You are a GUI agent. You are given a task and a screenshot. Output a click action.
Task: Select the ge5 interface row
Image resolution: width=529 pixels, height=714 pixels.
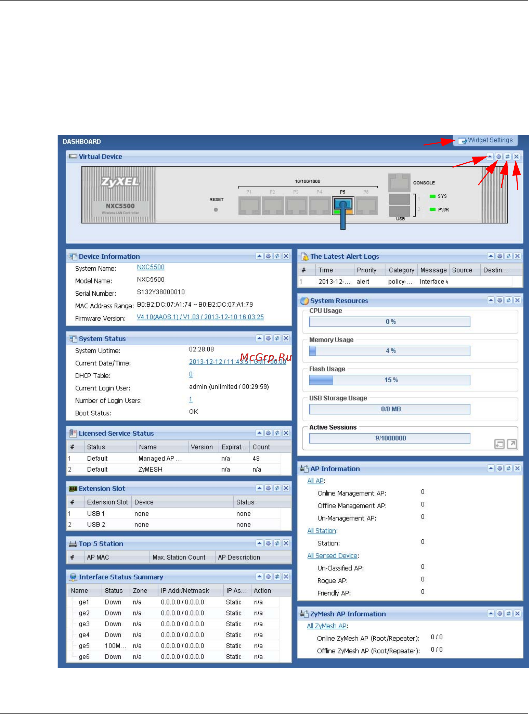tap(173, 646)
